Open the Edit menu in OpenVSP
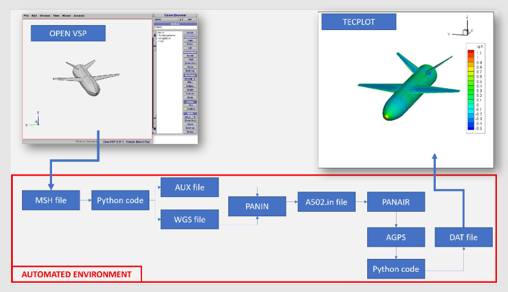 click(34, 15)
